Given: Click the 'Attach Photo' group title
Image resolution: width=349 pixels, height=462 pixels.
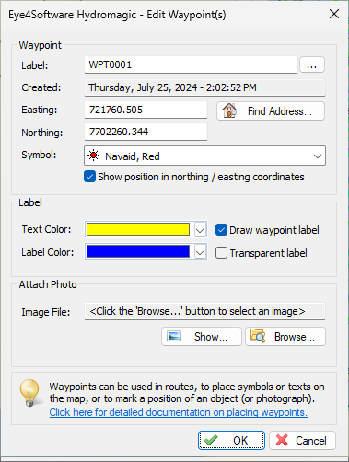Looking at the screenshot, I should (x=48, y=284).
